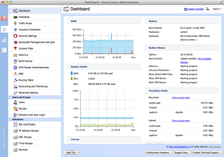Click the Interfaces network card icon
The image size is (224, 157).
tap(15, 17)
